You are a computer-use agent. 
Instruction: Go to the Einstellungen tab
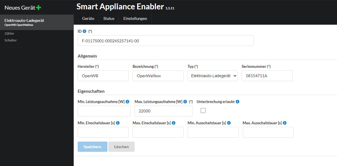pos(135,18)
